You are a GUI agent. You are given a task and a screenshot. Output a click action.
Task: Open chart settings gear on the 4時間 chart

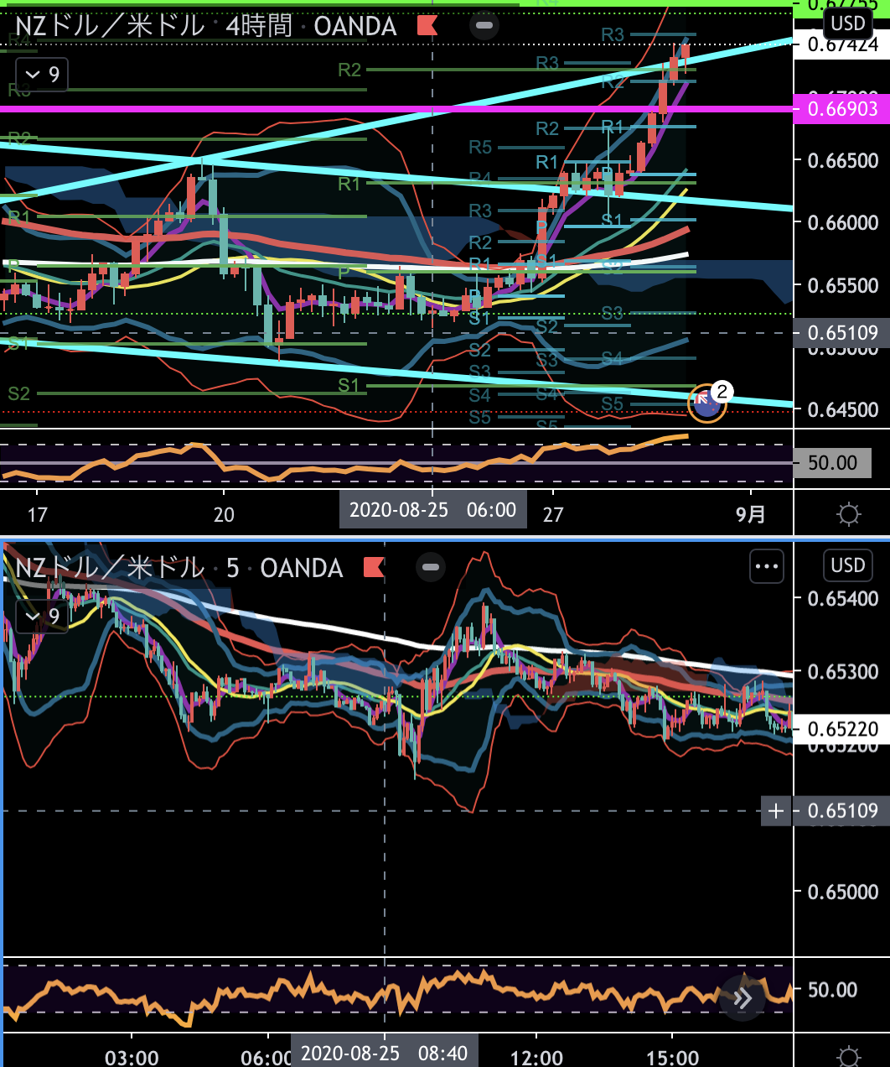click(x=848, y=514)
